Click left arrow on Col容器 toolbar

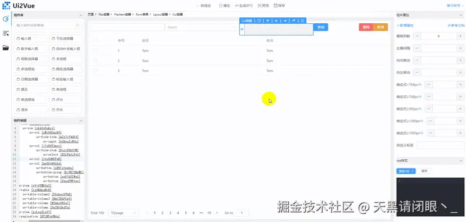[x=276, y=21]
